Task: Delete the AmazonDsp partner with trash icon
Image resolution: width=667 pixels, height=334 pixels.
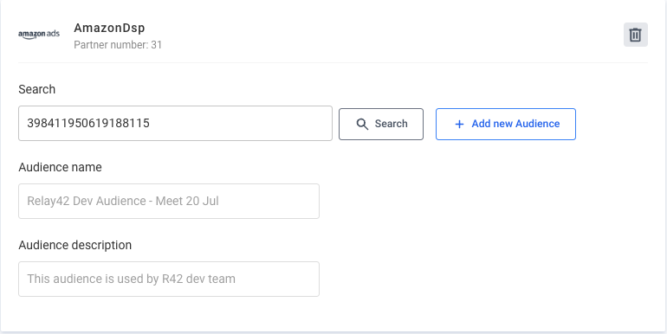Action: click(636, 35)
